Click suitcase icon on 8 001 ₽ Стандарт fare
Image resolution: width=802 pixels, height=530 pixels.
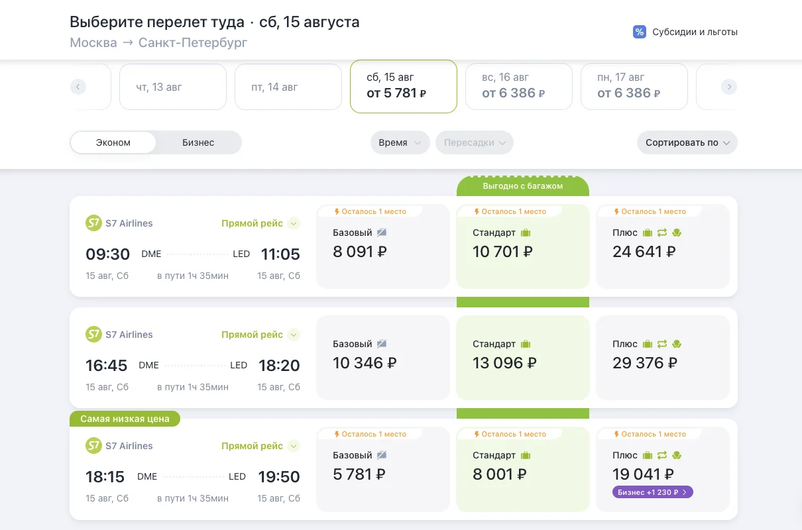point(526,455)
